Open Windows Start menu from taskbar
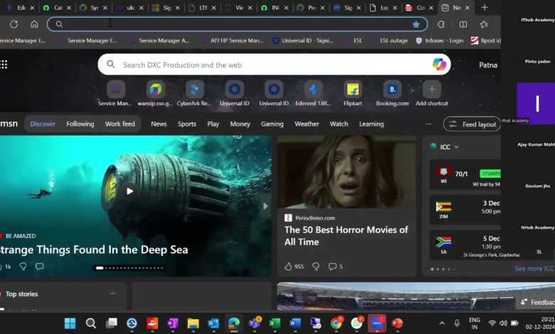Screen dimensions: 555x334 [x=70, y=323]
